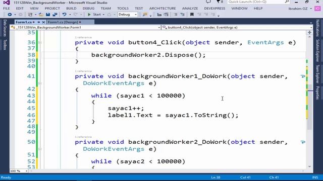Open the Team Explorer side tab

(x=317, y=74)
